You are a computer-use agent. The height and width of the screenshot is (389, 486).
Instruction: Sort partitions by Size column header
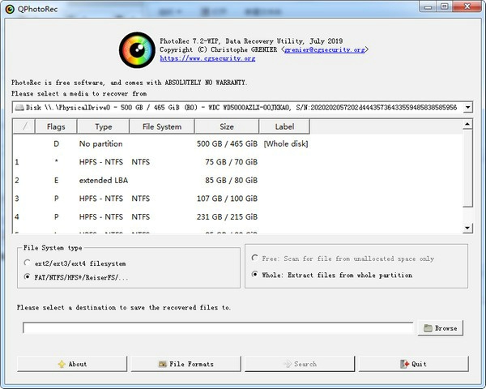tap(227, 126)
